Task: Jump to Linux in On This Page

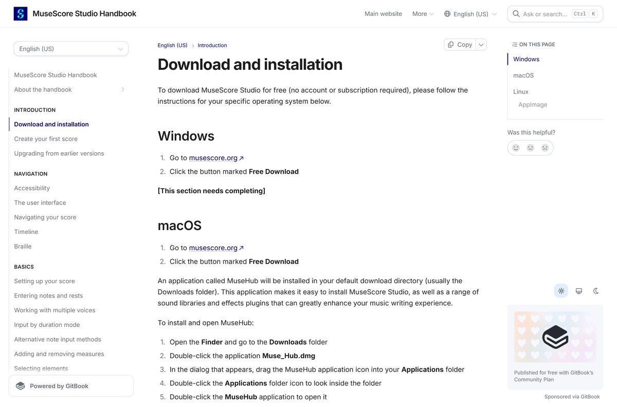Action: [x=521, y=91]
